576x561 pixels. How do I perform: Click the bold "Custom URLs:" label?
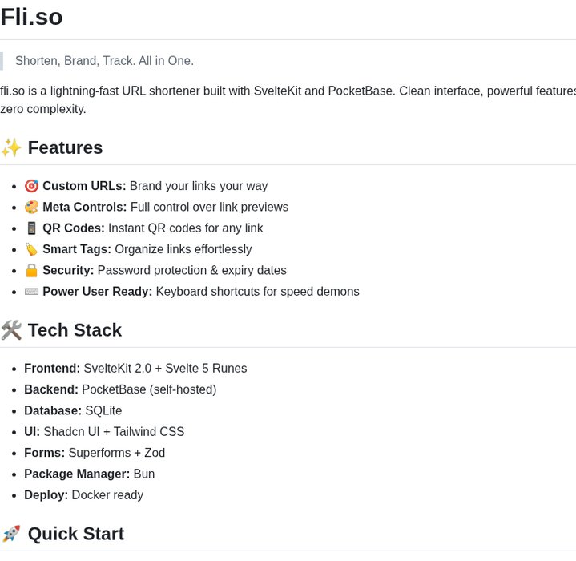click(x=84, y=186)
